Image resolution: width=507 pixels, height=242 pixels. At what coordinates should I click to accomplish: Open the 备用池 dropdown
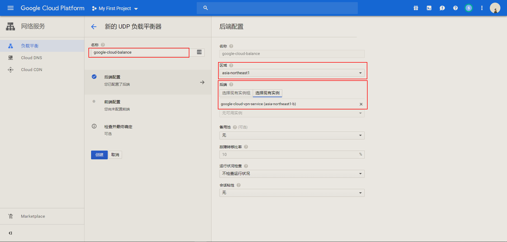click(292, 136)
